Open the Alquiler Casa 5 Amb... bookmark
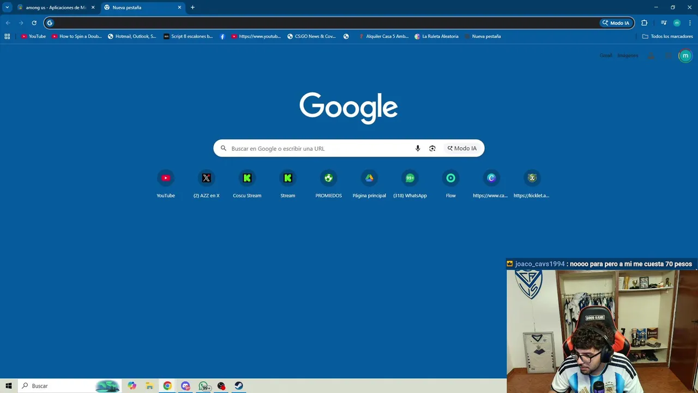This screenshot has height=393, width=698. 383,37
